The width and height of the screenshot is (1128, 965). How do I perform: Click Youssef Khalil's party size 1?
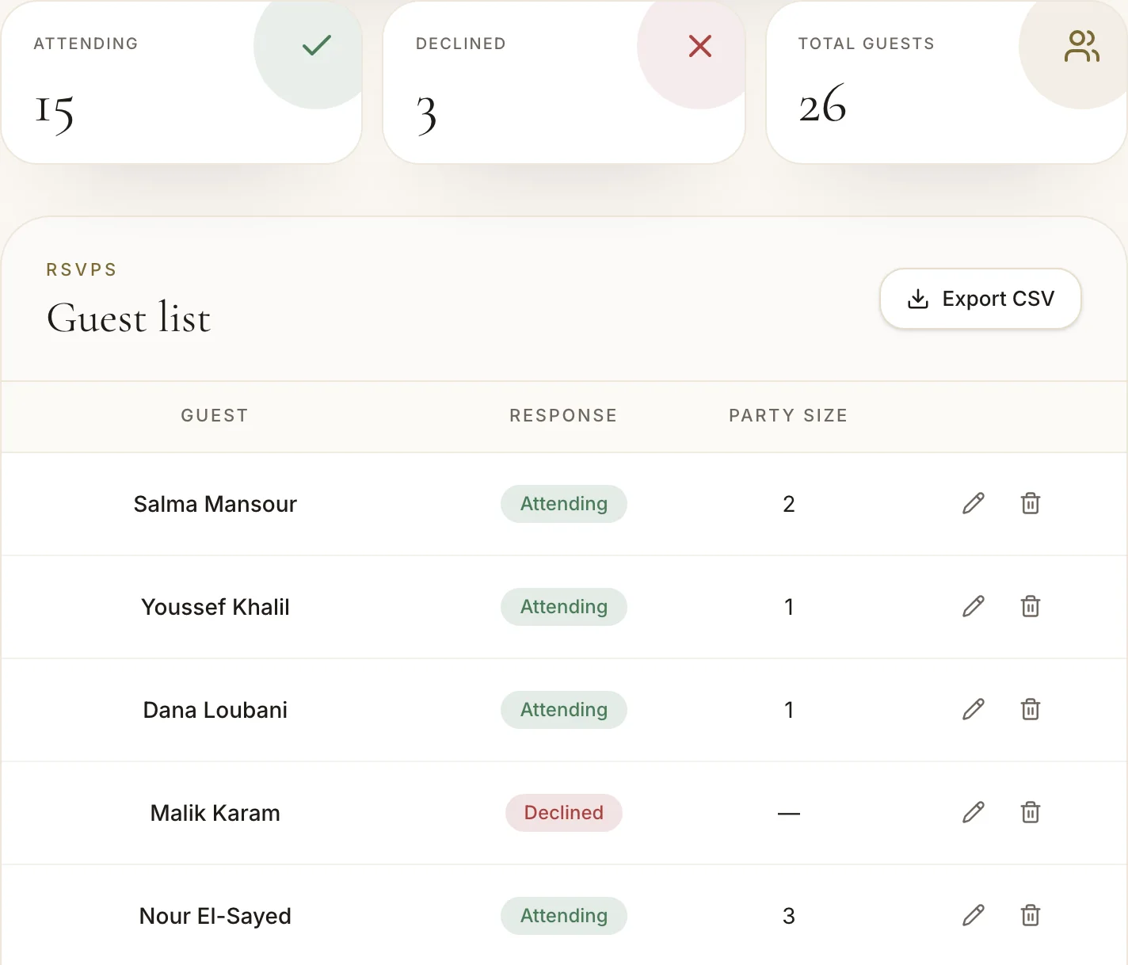click(x=789, y=607)
